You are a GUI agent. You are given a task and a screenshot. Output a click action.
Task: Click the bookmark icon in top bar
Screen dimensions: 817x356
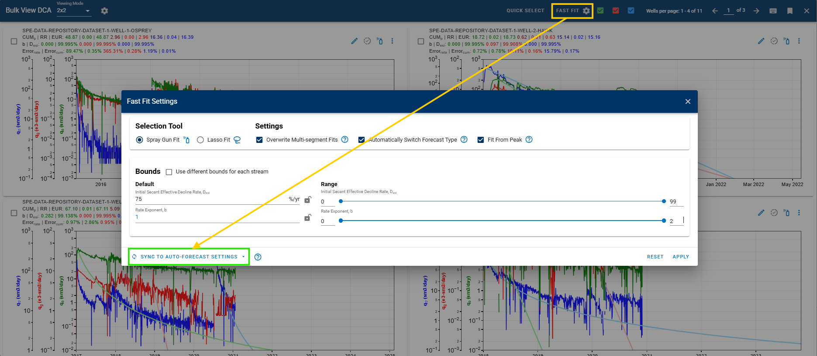pyautogui.click(x=790, y=11)
